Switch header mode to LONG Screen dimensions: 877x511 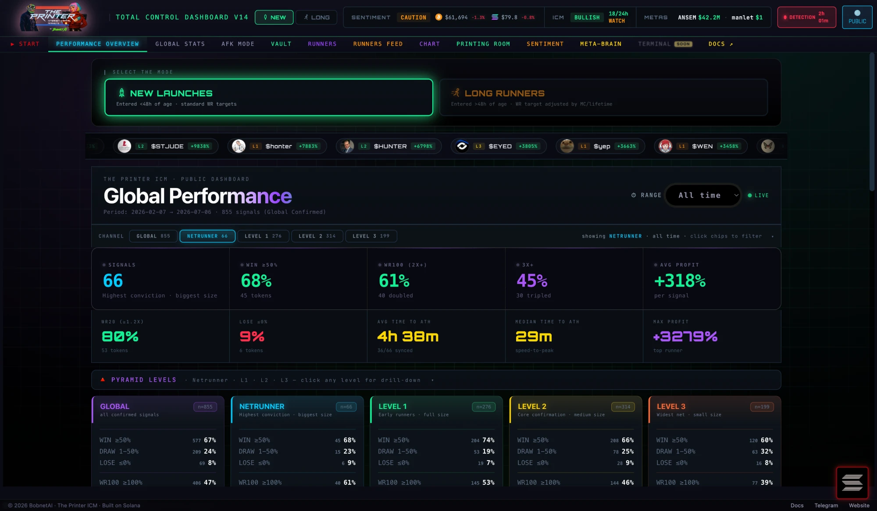[x=316, y=17]
